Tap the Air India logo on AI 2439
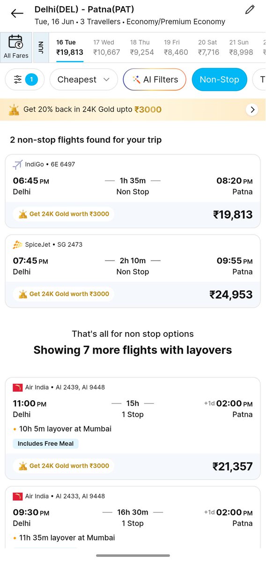This screenshot has height=563, width=266. pyautogui.click(x=18, y=387)
